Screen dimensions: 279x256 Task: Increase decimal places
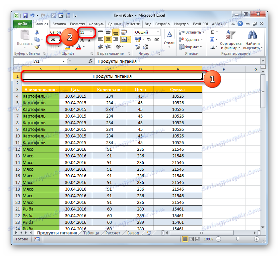point(138,47)
